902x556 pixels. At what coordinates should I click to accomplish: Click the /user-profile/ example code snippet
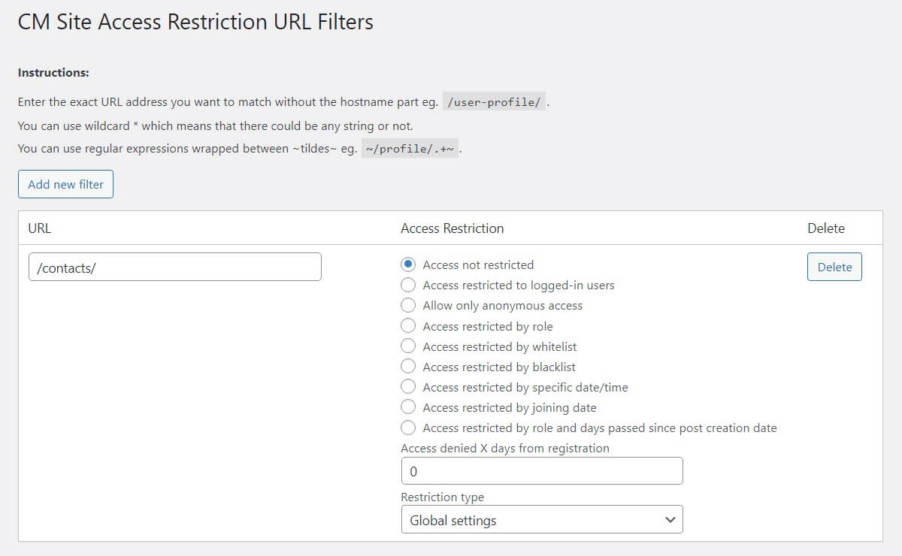[x=494, y=104]
